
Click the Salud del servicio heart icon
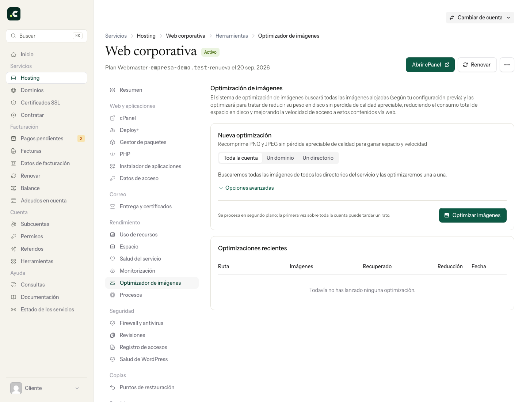click(x=113, y=259)
